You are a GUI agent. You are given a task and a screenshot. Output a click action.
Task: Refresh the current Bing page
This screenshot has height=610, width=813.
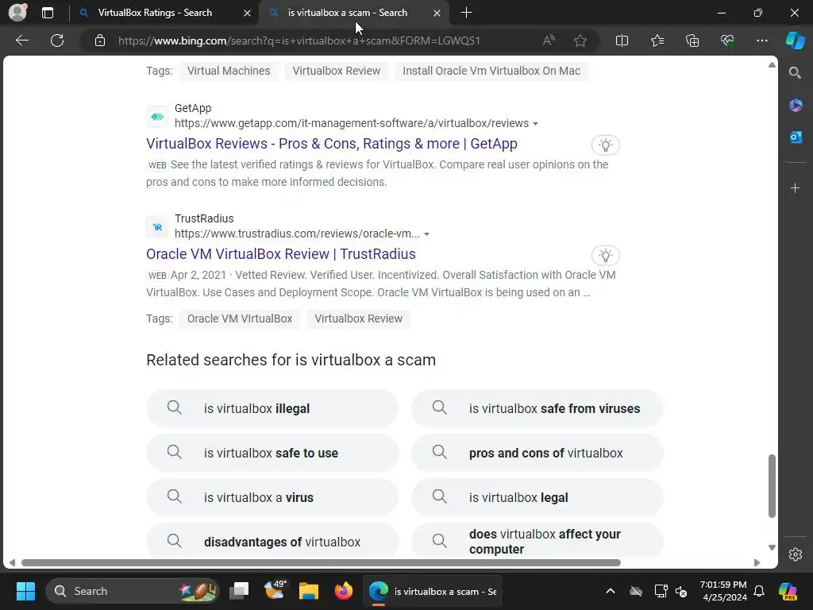coord(57,41)
